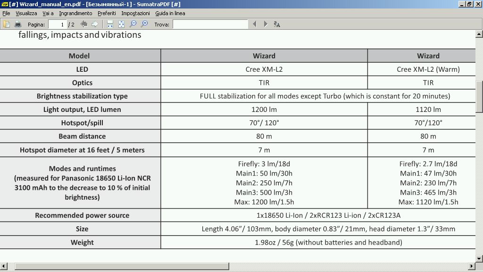
Task: Open the Vai a menu
Action: tap(48, 13)
